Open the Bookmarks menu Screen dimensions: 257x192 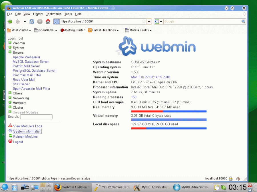53,14
